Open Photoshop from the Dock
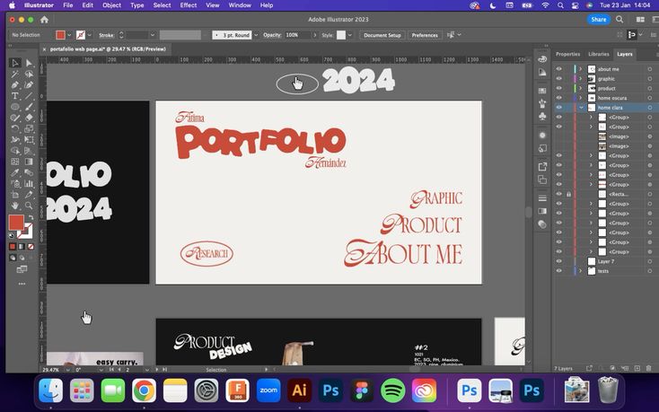Viewport: 659px width, 412px height. pyautogui.click(x=330, y=391)
